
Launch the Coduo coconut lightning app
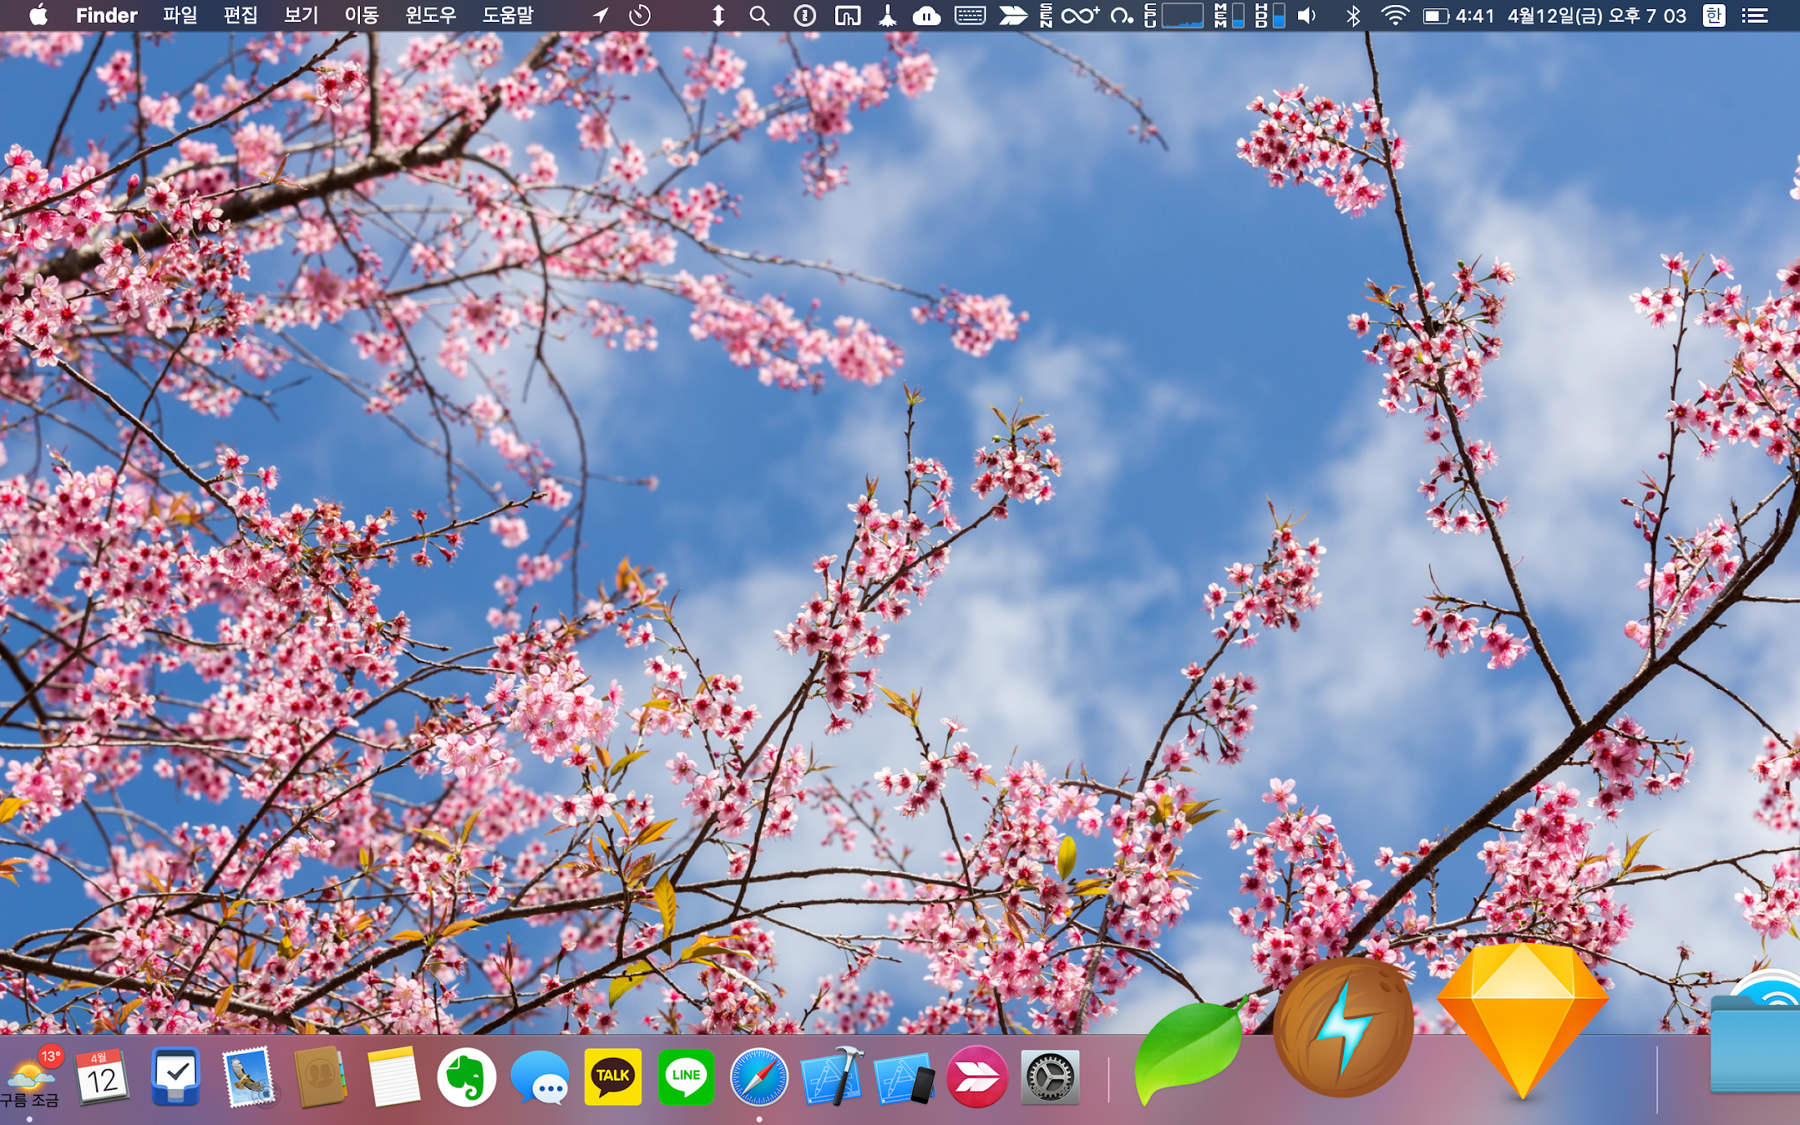(x=1344, y=1029)
